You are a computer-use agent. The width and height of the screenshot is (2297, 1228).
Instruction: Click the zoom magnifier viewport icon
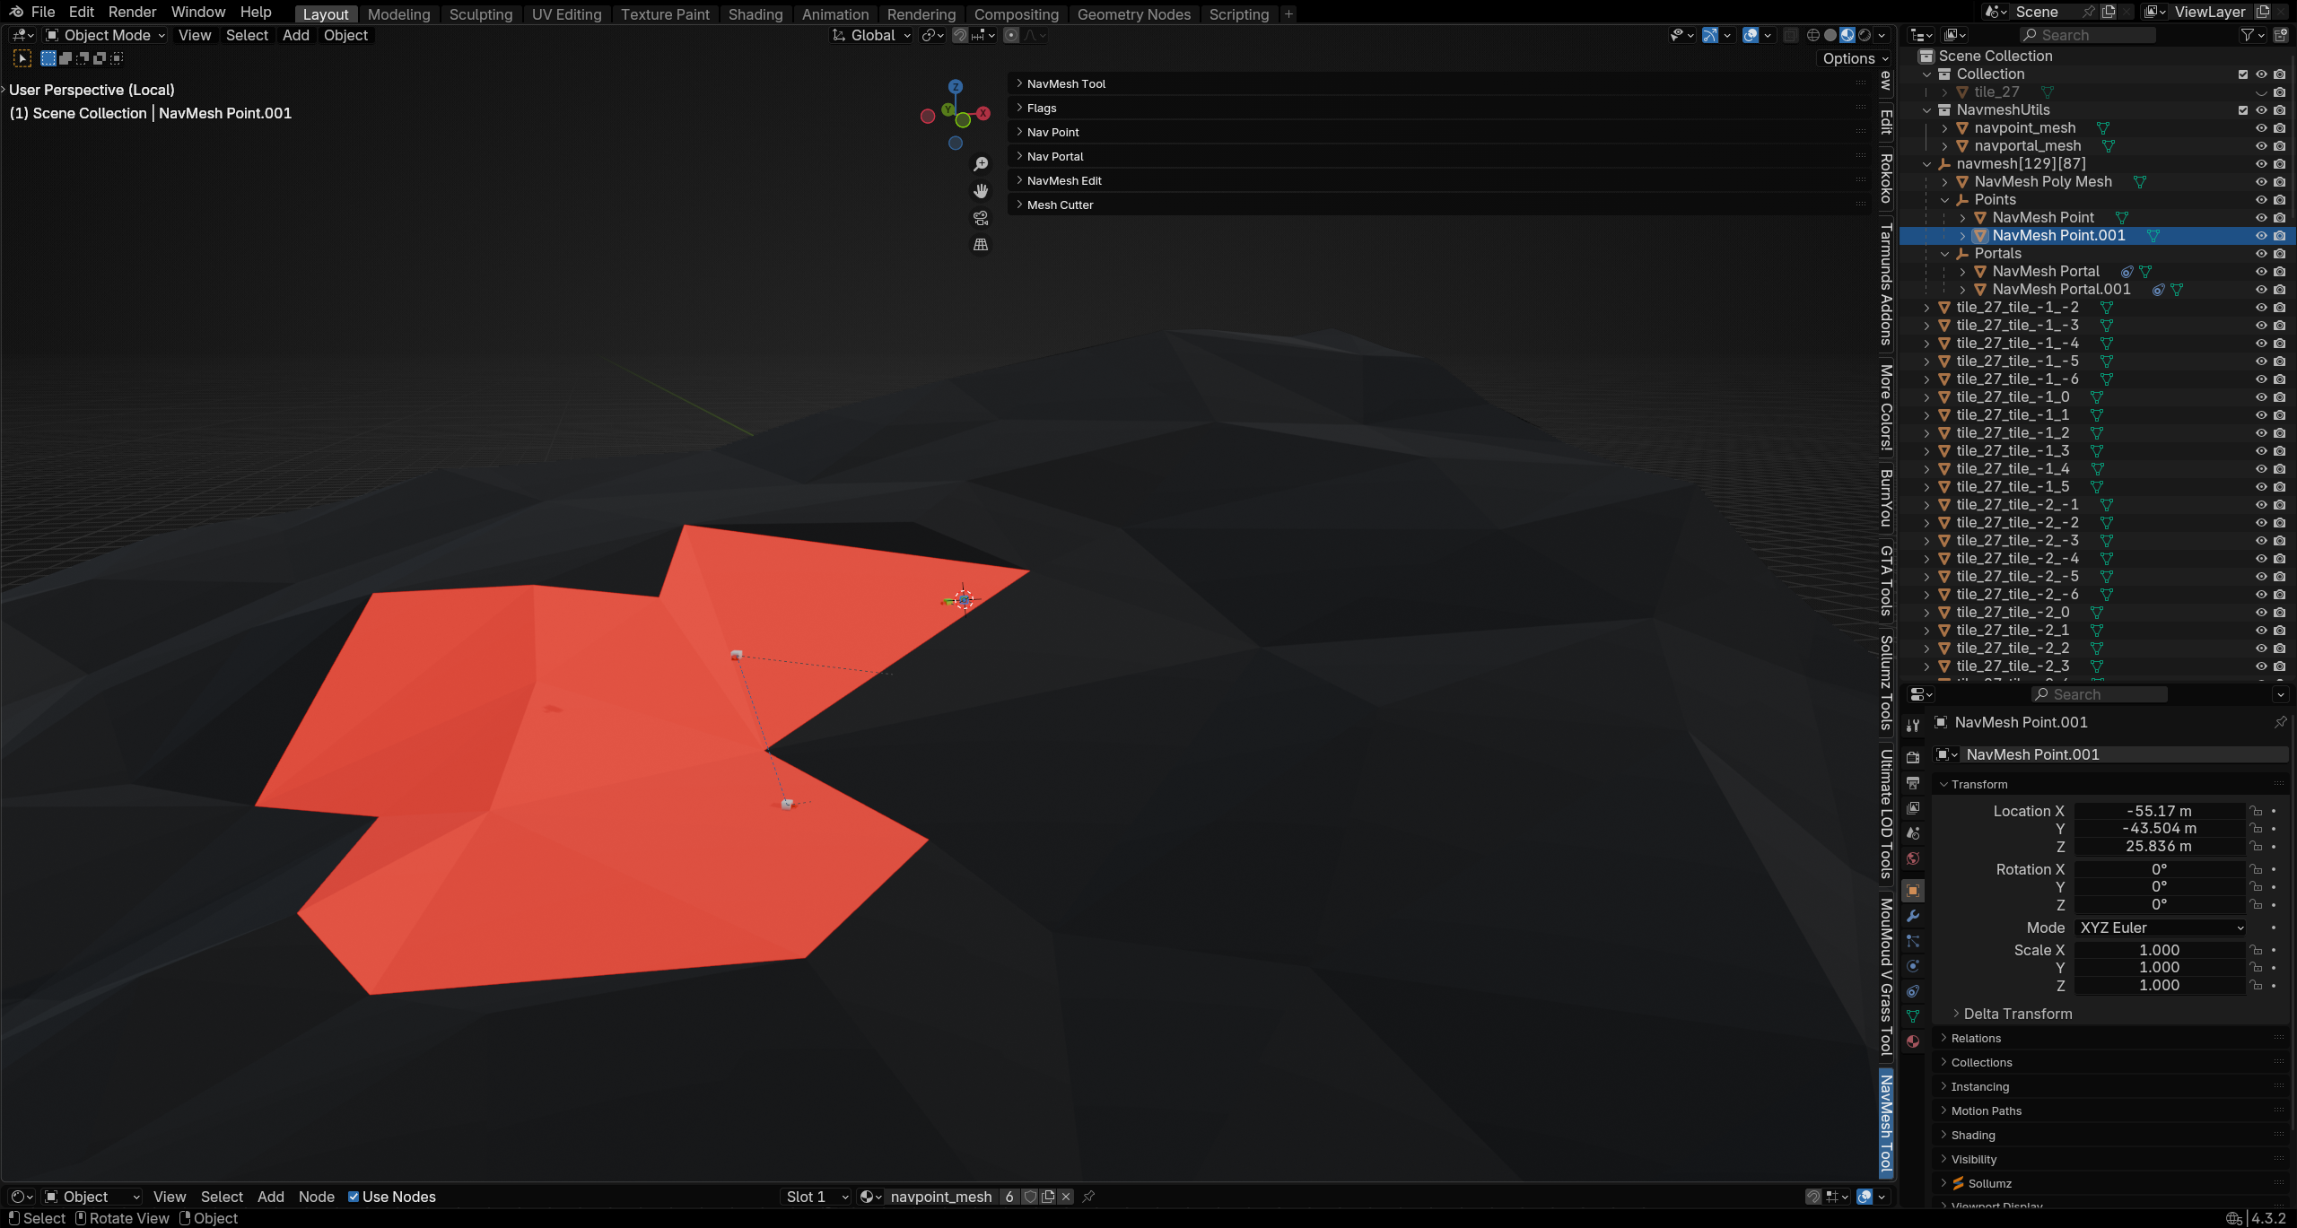pyautogui.click(x=981, y=164)
